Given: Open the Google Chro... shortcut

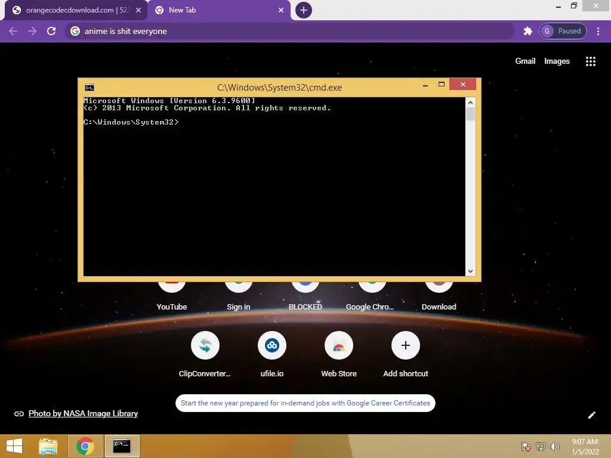Looking at the screenshot, I should coord(370,296).
